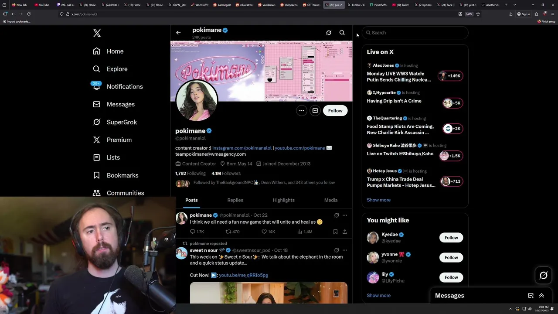Go to Home in sidebar
The image size is (558, 314).
[108, 51]
